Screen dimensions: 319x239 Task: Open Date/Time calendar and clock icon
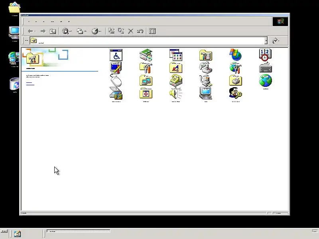pyautogui.click(x=265, y=55)
